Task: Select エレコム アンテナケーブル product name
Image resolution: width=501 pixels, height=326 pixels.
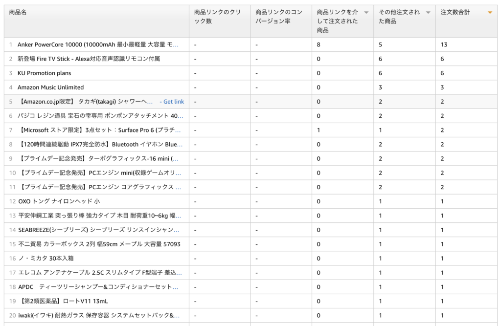Action: (100, 273)
